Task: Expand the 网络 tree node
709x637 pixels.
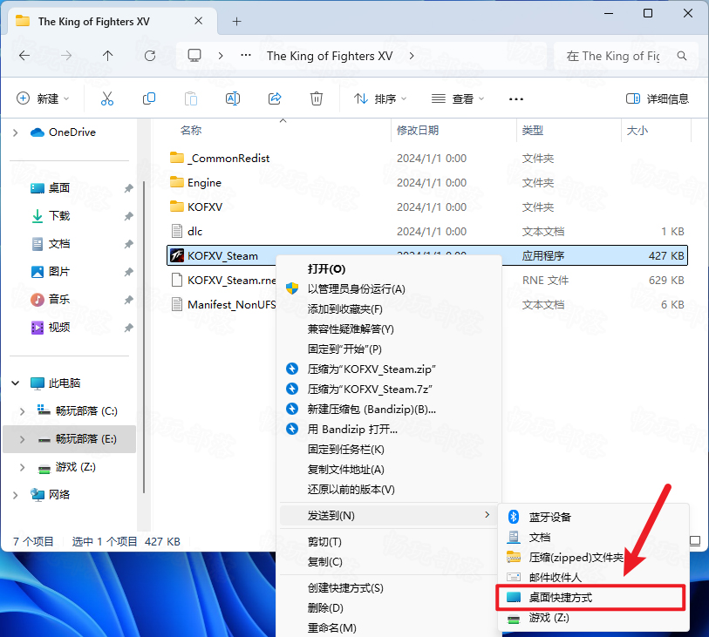Action: [x=16, y=495]
